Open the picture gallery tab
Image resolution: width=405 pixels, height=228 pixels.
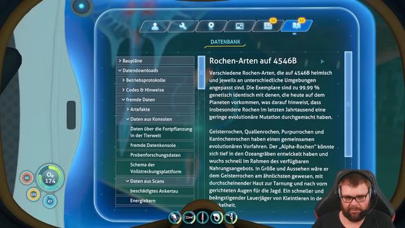pos(239,26)
